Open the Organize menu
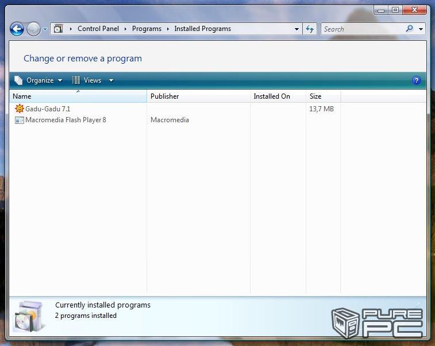435x346 pixels. pos(39,80)
